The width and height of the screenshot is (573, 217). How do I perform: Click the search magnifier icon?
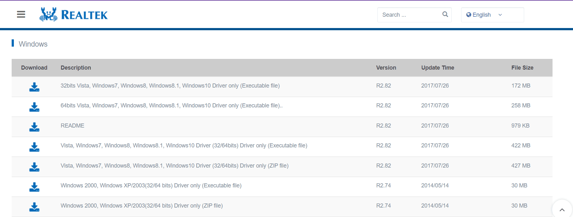445,14
